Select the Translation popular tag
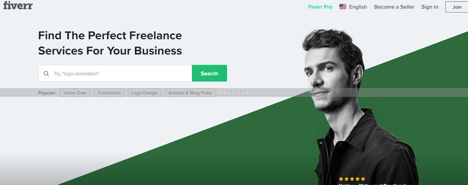 tap(109, 93)
